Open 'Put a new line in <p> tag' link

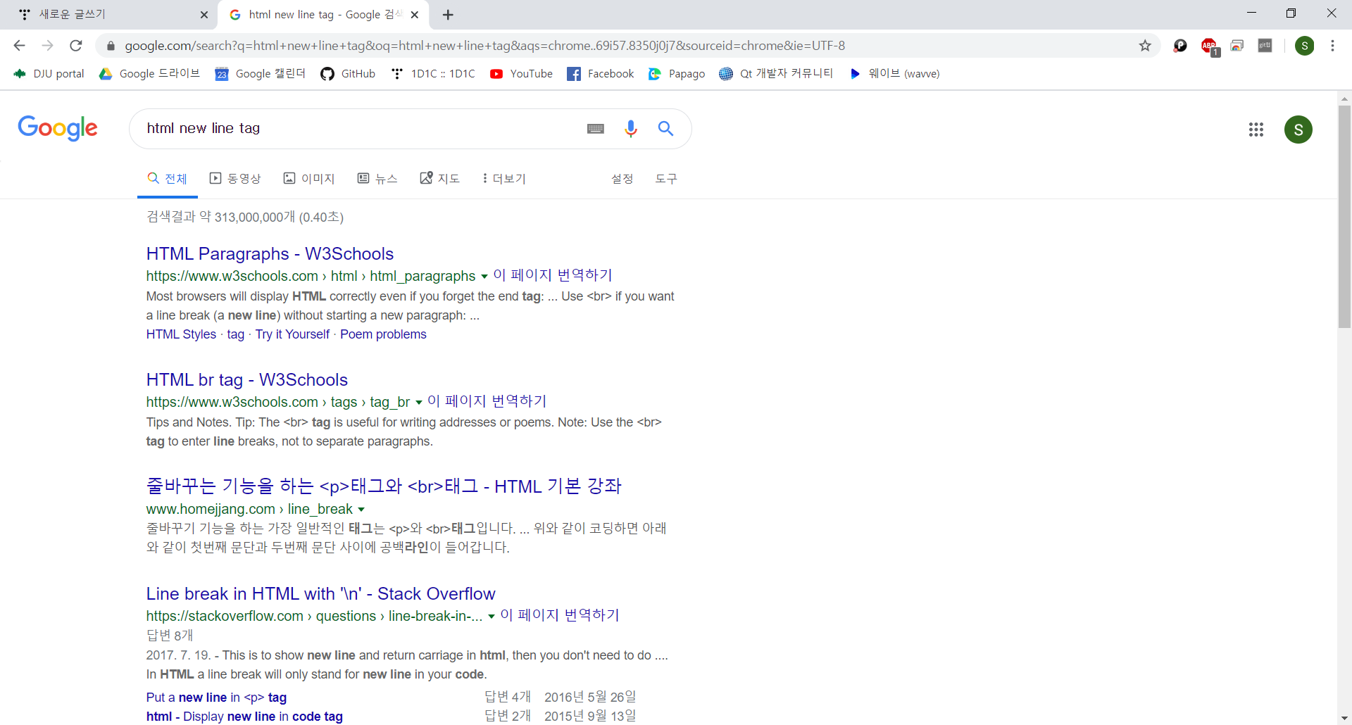(x=216, y=698)
